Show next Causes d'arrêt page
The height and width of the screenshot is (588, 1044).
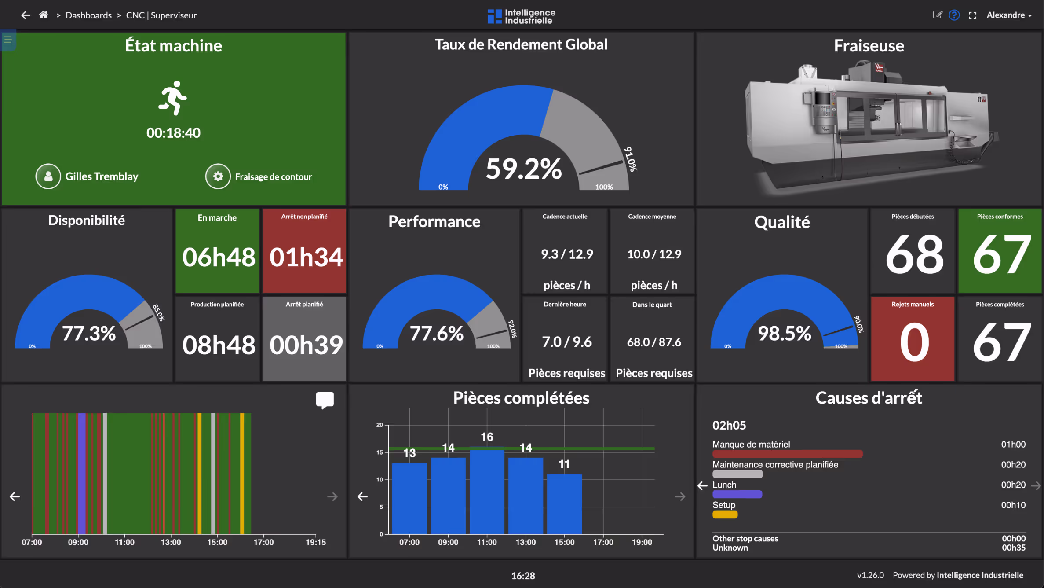pyautogui.click(x=1036, y=486)
